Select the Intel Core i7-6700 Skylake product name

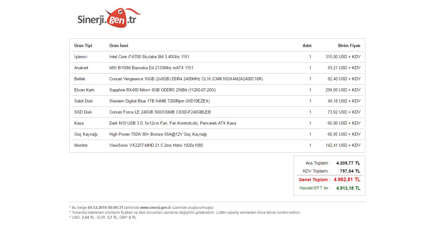point(149,57)
